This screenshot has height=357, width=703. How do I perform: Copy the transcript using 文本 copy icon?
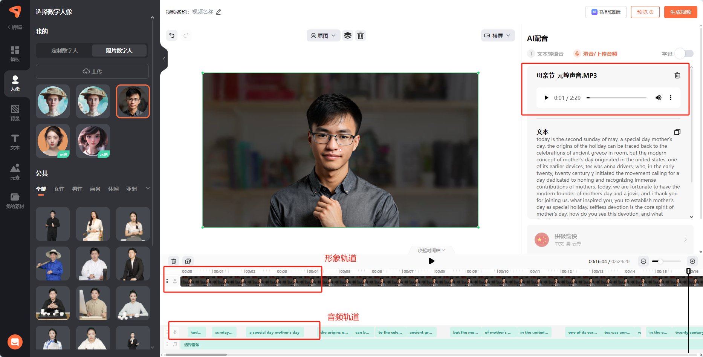[x=677, y=132]
